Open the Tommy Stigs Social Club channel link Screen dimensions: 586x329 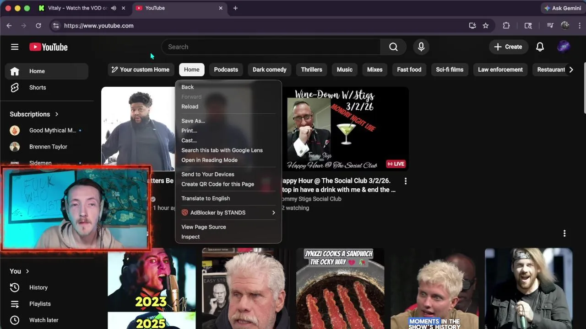click(x=311, y=199)
